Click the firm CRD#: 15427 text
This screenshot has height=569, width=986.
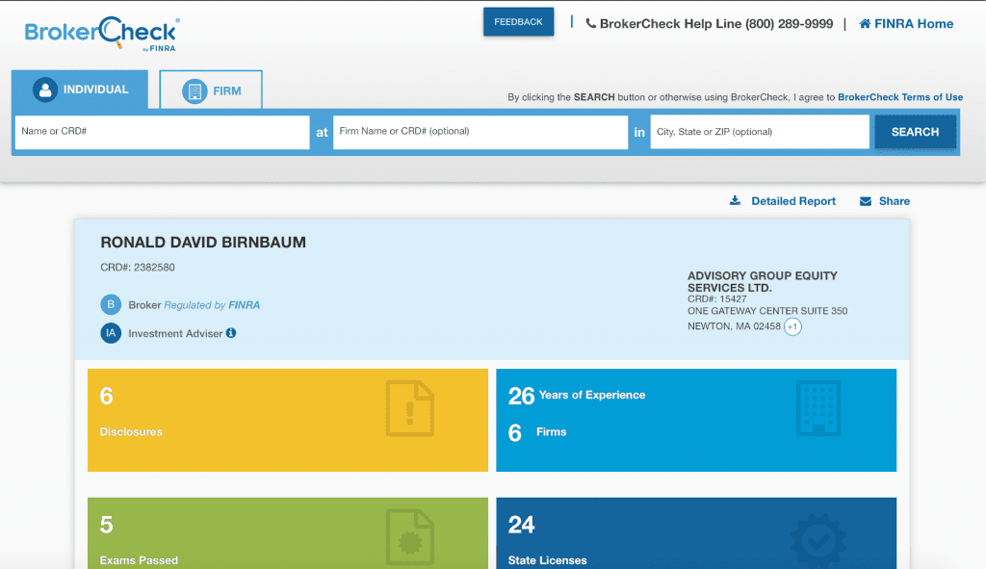tap(716, 299)
